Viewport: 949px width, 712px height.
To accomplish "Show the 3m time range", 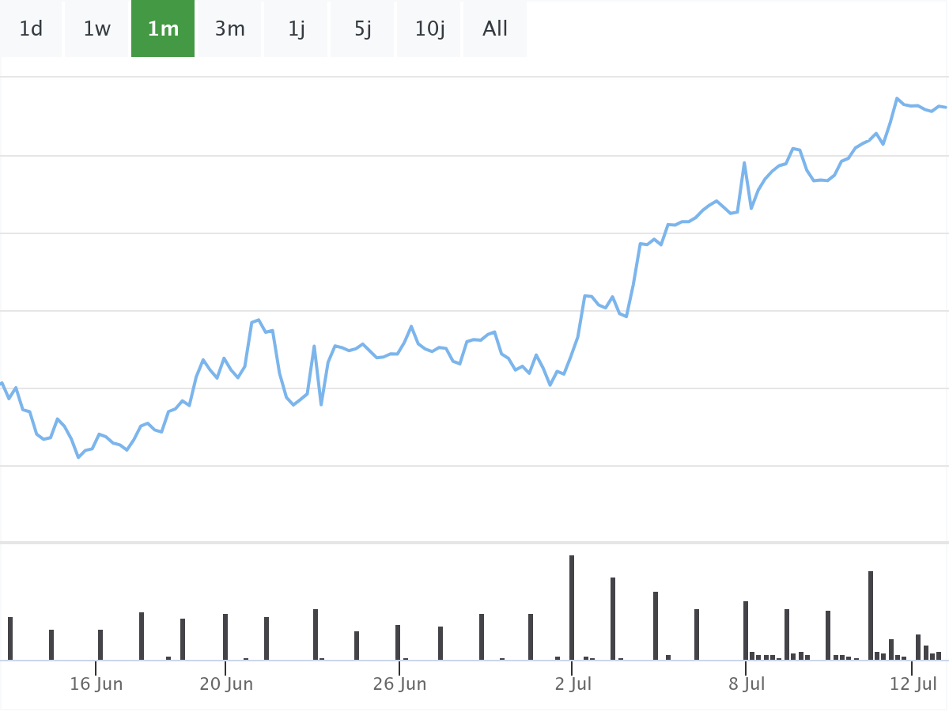I will pos(229,29).
